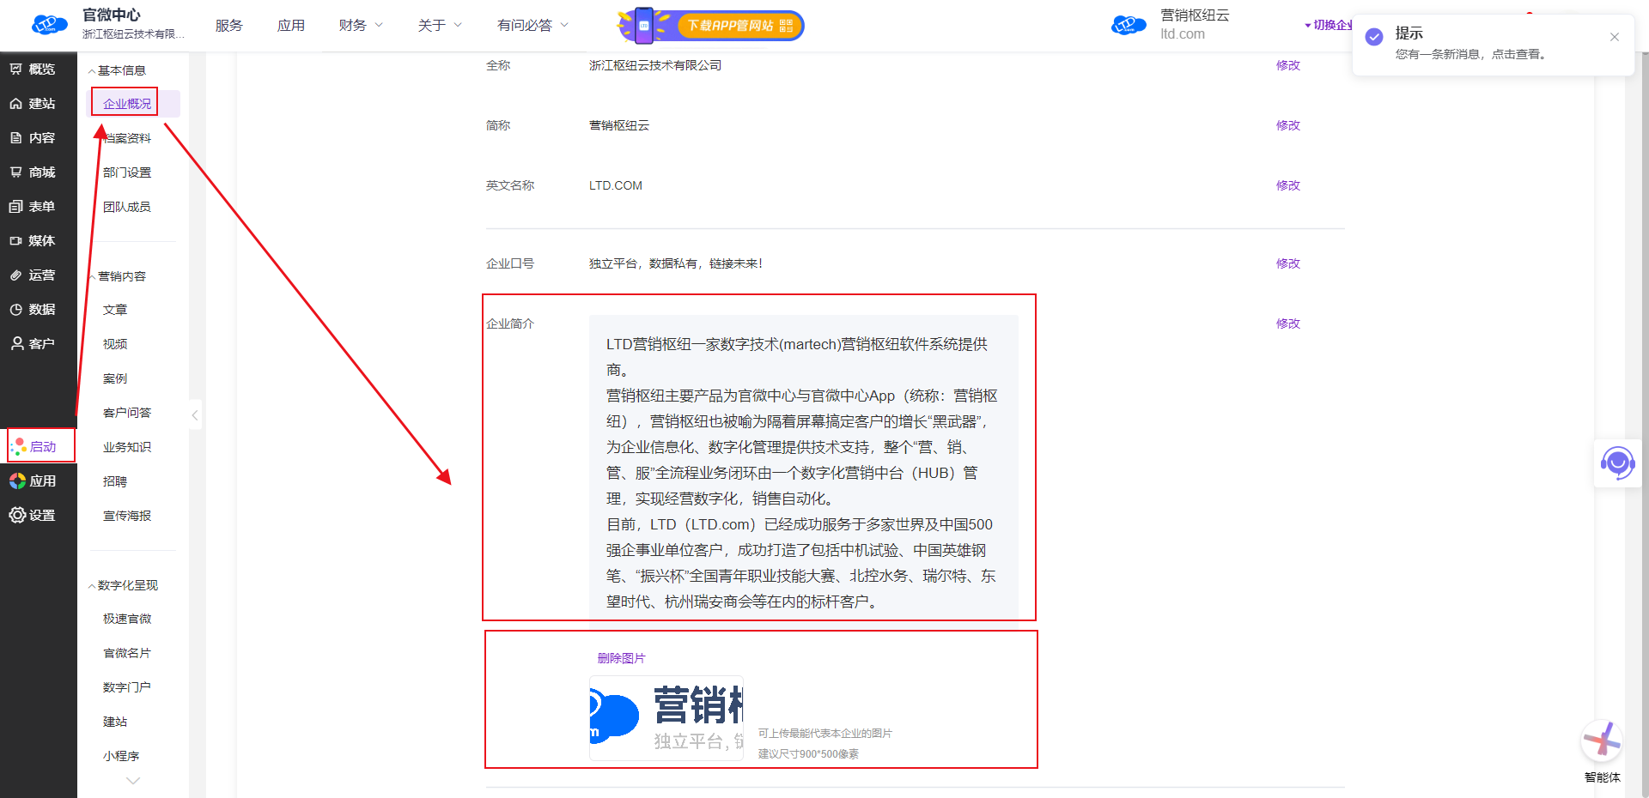The height and width of the screenshot is (798, 1649).
Task: Click inside the 企业简介 description text box
Action: point(804,467)
